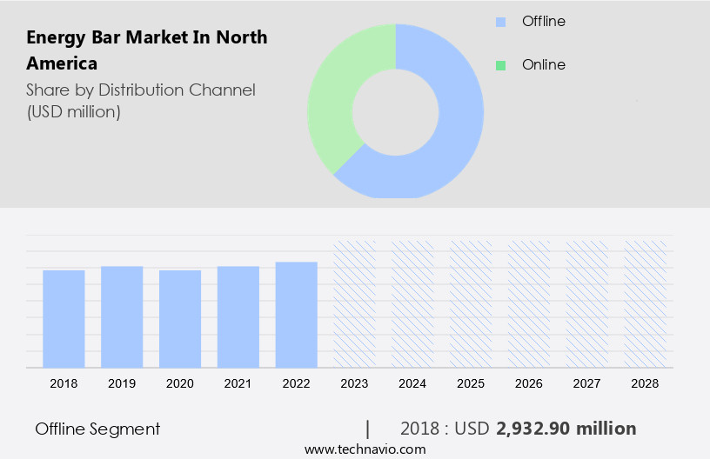Click the Offline legend color swatch
Image resolution: width=710 pixels, height=459 pixels.
click(500, 22)
